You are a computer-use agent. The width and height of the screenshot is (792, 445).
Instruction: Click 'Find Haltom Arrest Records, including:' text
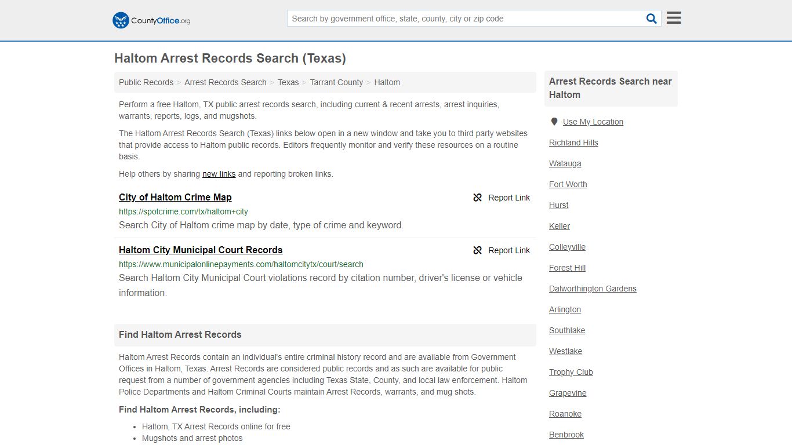[199, 410]
